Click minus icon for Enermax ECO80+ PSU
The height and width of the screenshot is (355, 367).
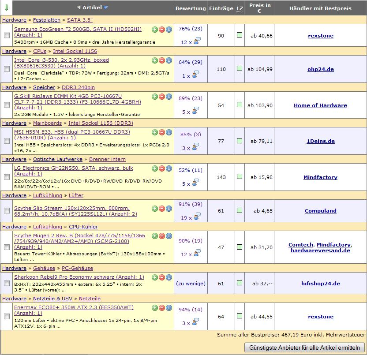(x=162, y=308)
